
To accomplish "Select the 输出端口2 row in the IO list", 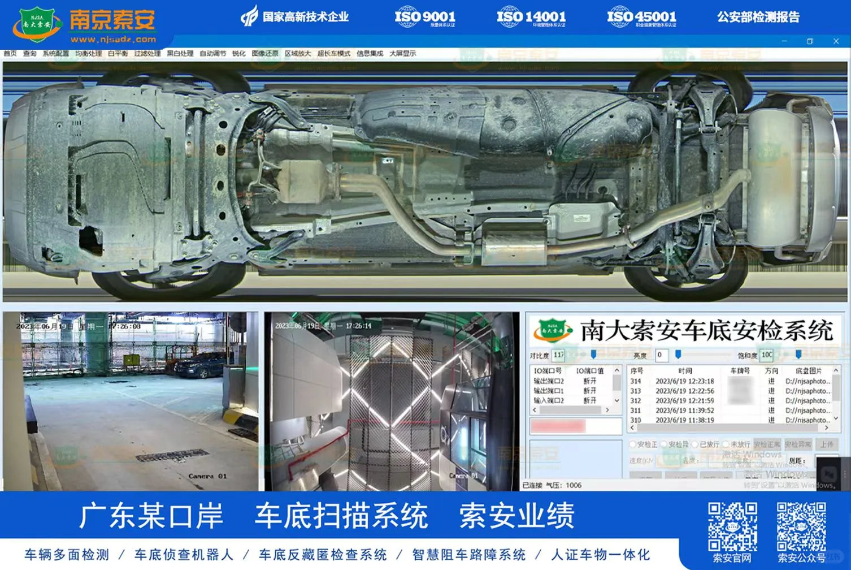I will [x=571, y=381].
